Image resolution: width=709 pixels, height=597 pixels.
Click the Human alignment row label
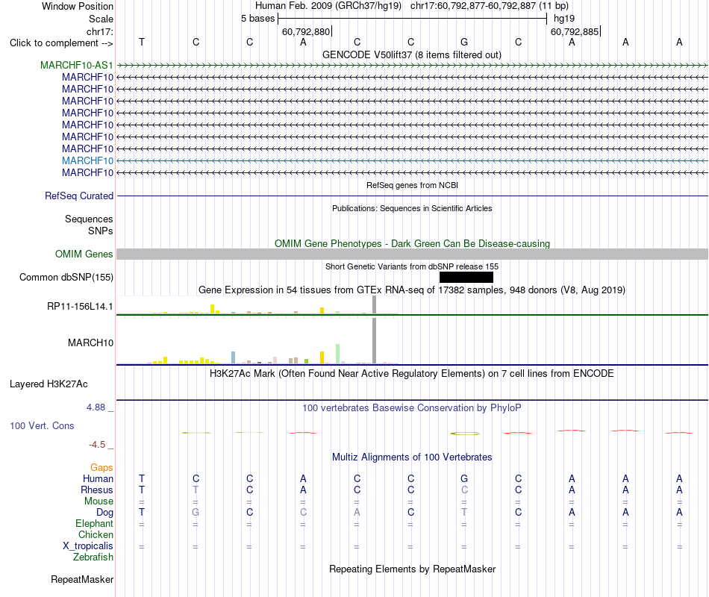click(x=98, y=478)
